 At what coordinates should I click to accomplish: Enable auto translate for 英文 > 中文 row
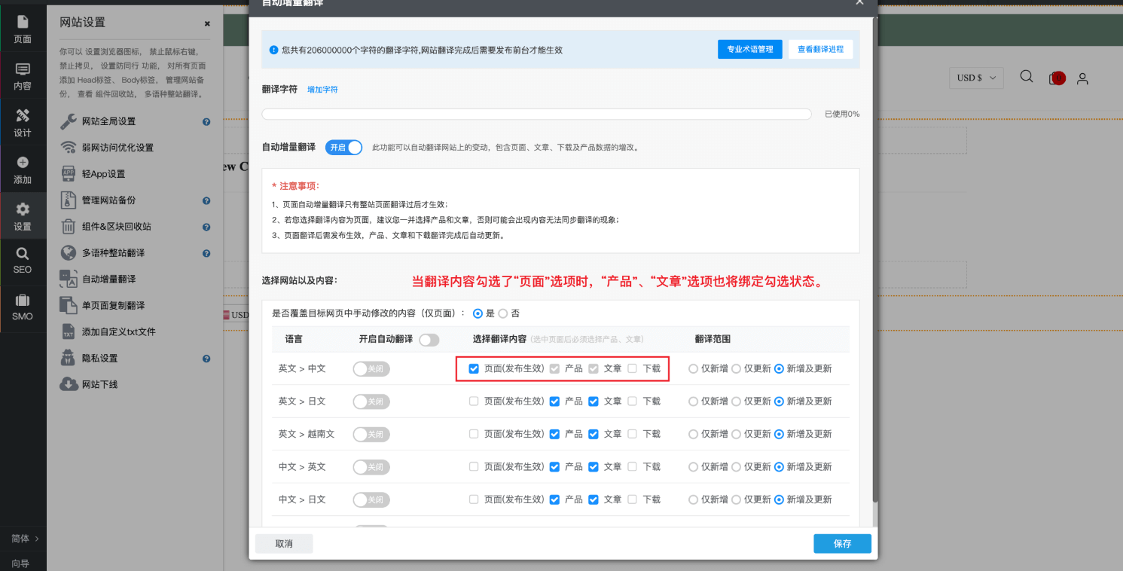coord(371,369)
